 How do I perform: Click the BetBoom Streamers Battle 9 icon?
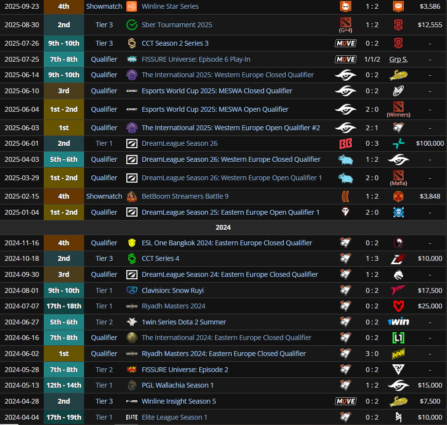tap(132, 196)
